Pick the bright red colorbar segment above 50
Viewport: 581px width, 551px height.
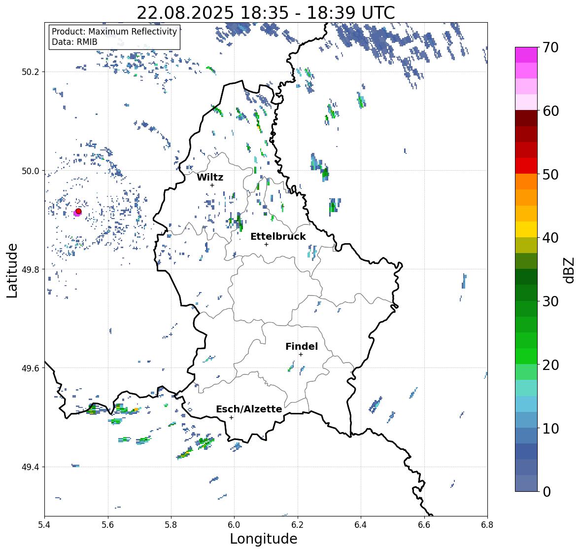(x=526, y=166)
